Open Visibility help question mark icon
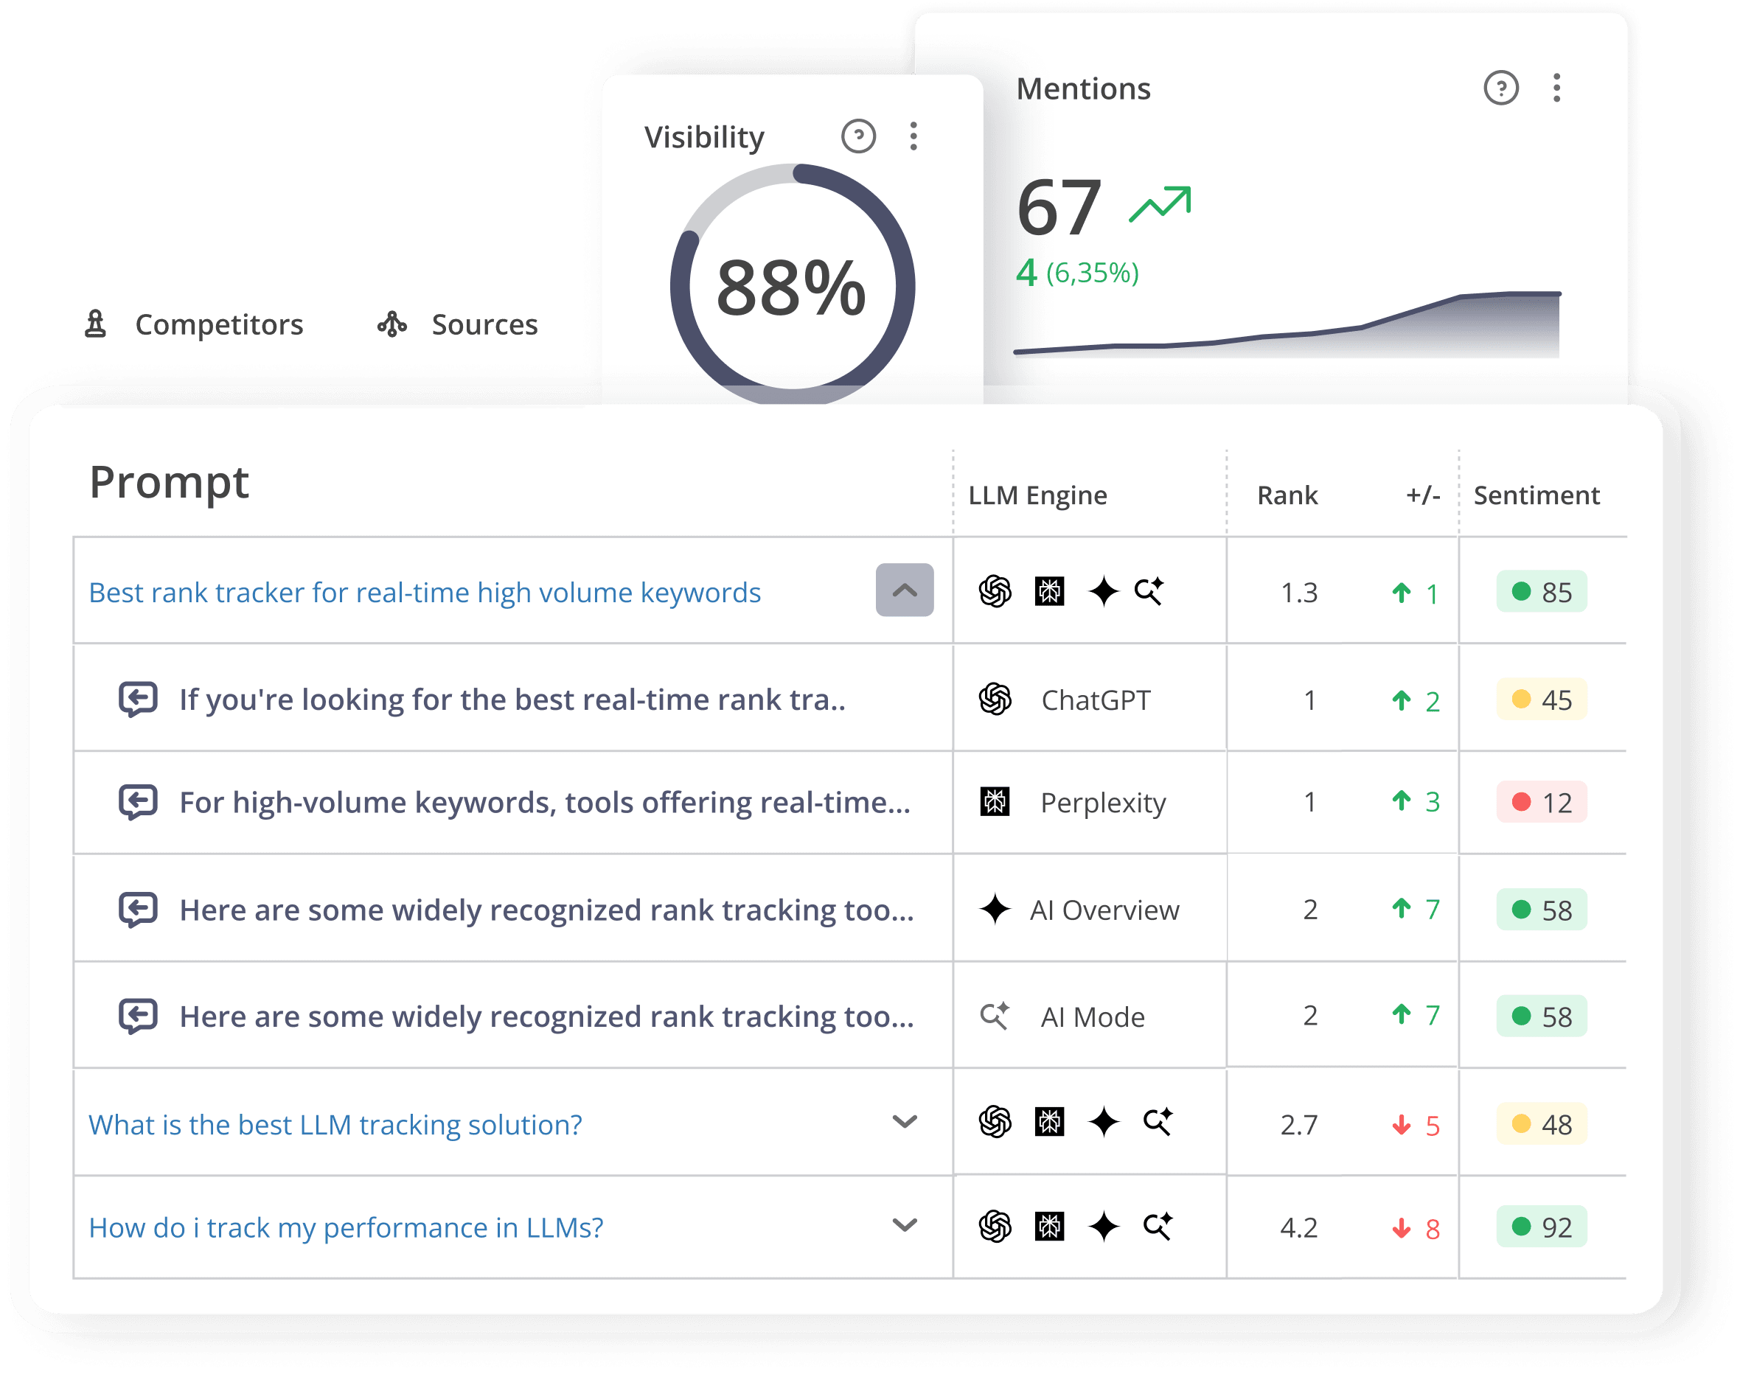The image size is (1740, 1374). (x=858, y=136)
